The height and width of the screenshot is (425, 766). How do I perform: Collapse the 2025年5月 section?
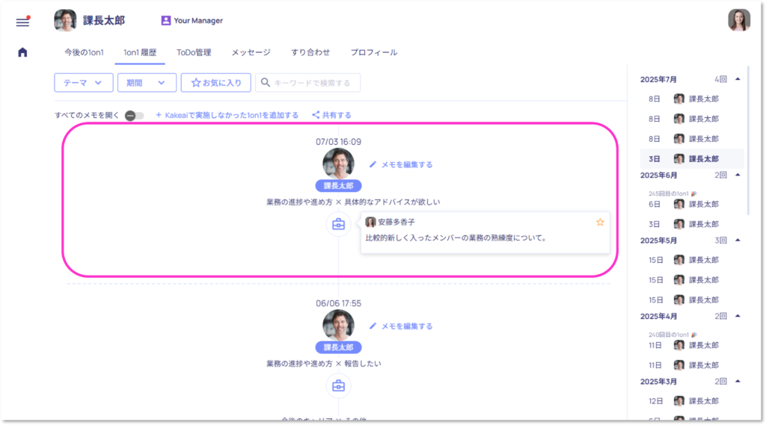[738, 240]
